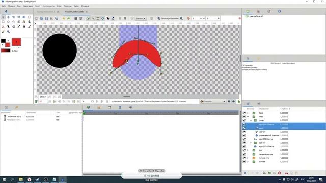The width and height of the screenshot is (326, 183).
Task: Expand the hidden toolbar chevron above the ruler
Action: coord(35,24)
